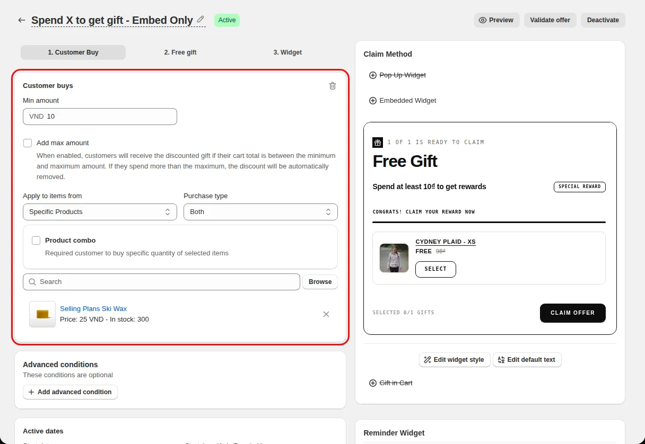645x444 pixels.
Task: Click the search magnifier icon
Action: pos(32,282)
